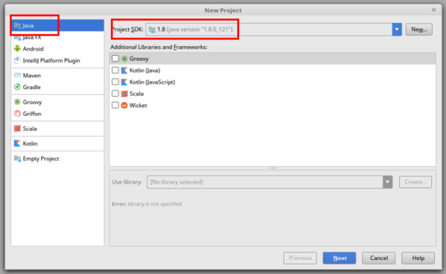The width and height of the screenshot is (446, 274).
Task: Open the Project SDK 1.8 combo box
Action: 274,29
